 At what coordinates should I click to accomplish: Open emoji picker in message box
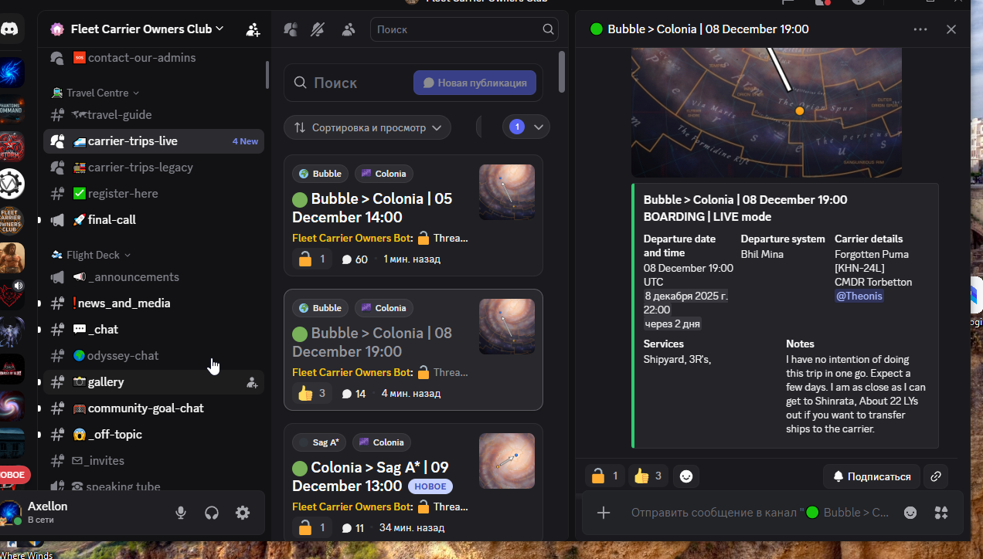tap(910, 513)
